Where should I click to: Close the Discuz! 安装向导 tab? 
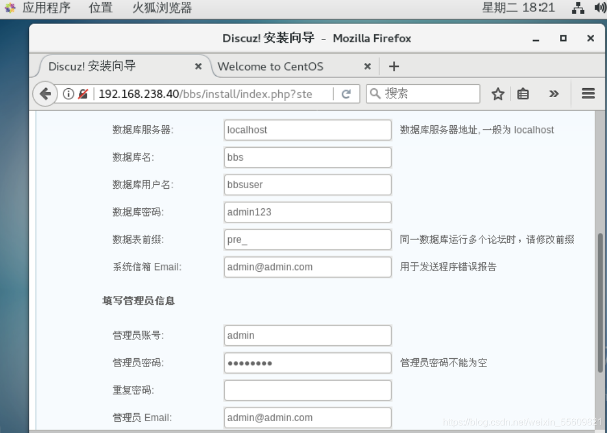[198, 66]
